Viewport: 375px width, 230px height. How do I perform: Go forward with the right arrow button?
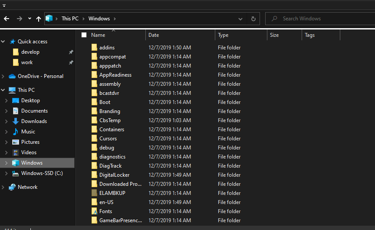pyautogui.click(x=20, y=19)
